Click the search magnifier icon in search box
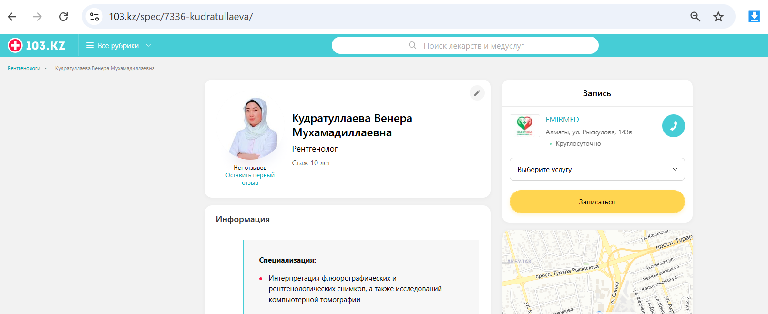This screenshot has height=314, width=768. click(413, 45)
